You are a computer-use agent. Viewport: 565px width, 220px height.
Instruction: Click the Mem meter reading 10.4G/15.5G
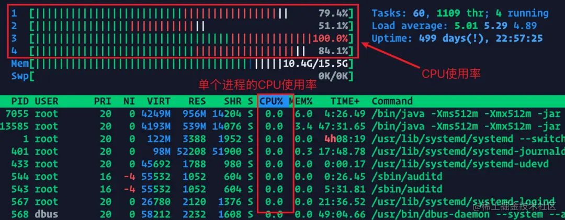pos(182,64)
